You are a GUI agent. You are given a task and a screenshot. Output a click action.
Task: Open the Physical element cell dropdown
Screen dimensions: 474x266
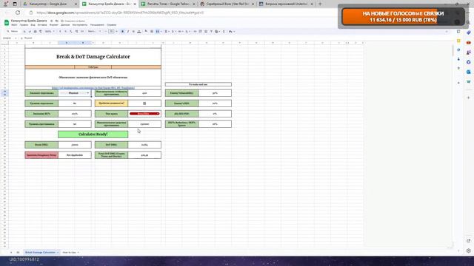click(x=87, y=93)
